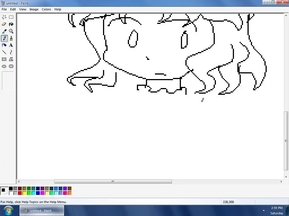Open the Windows Start orb
Image resolution: width=289 pixels, height=216 pixels.
[8, 210]
